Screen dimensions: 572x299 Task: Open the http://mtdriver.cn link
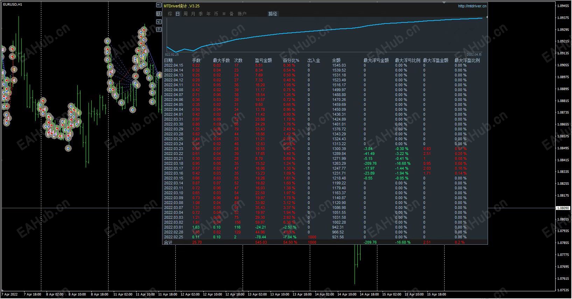click(x=472, y=6)
